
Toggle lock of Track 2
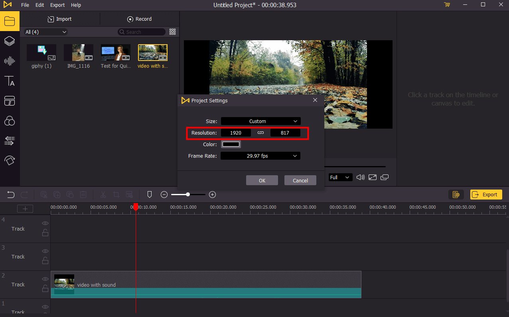(x=45, y=289)
